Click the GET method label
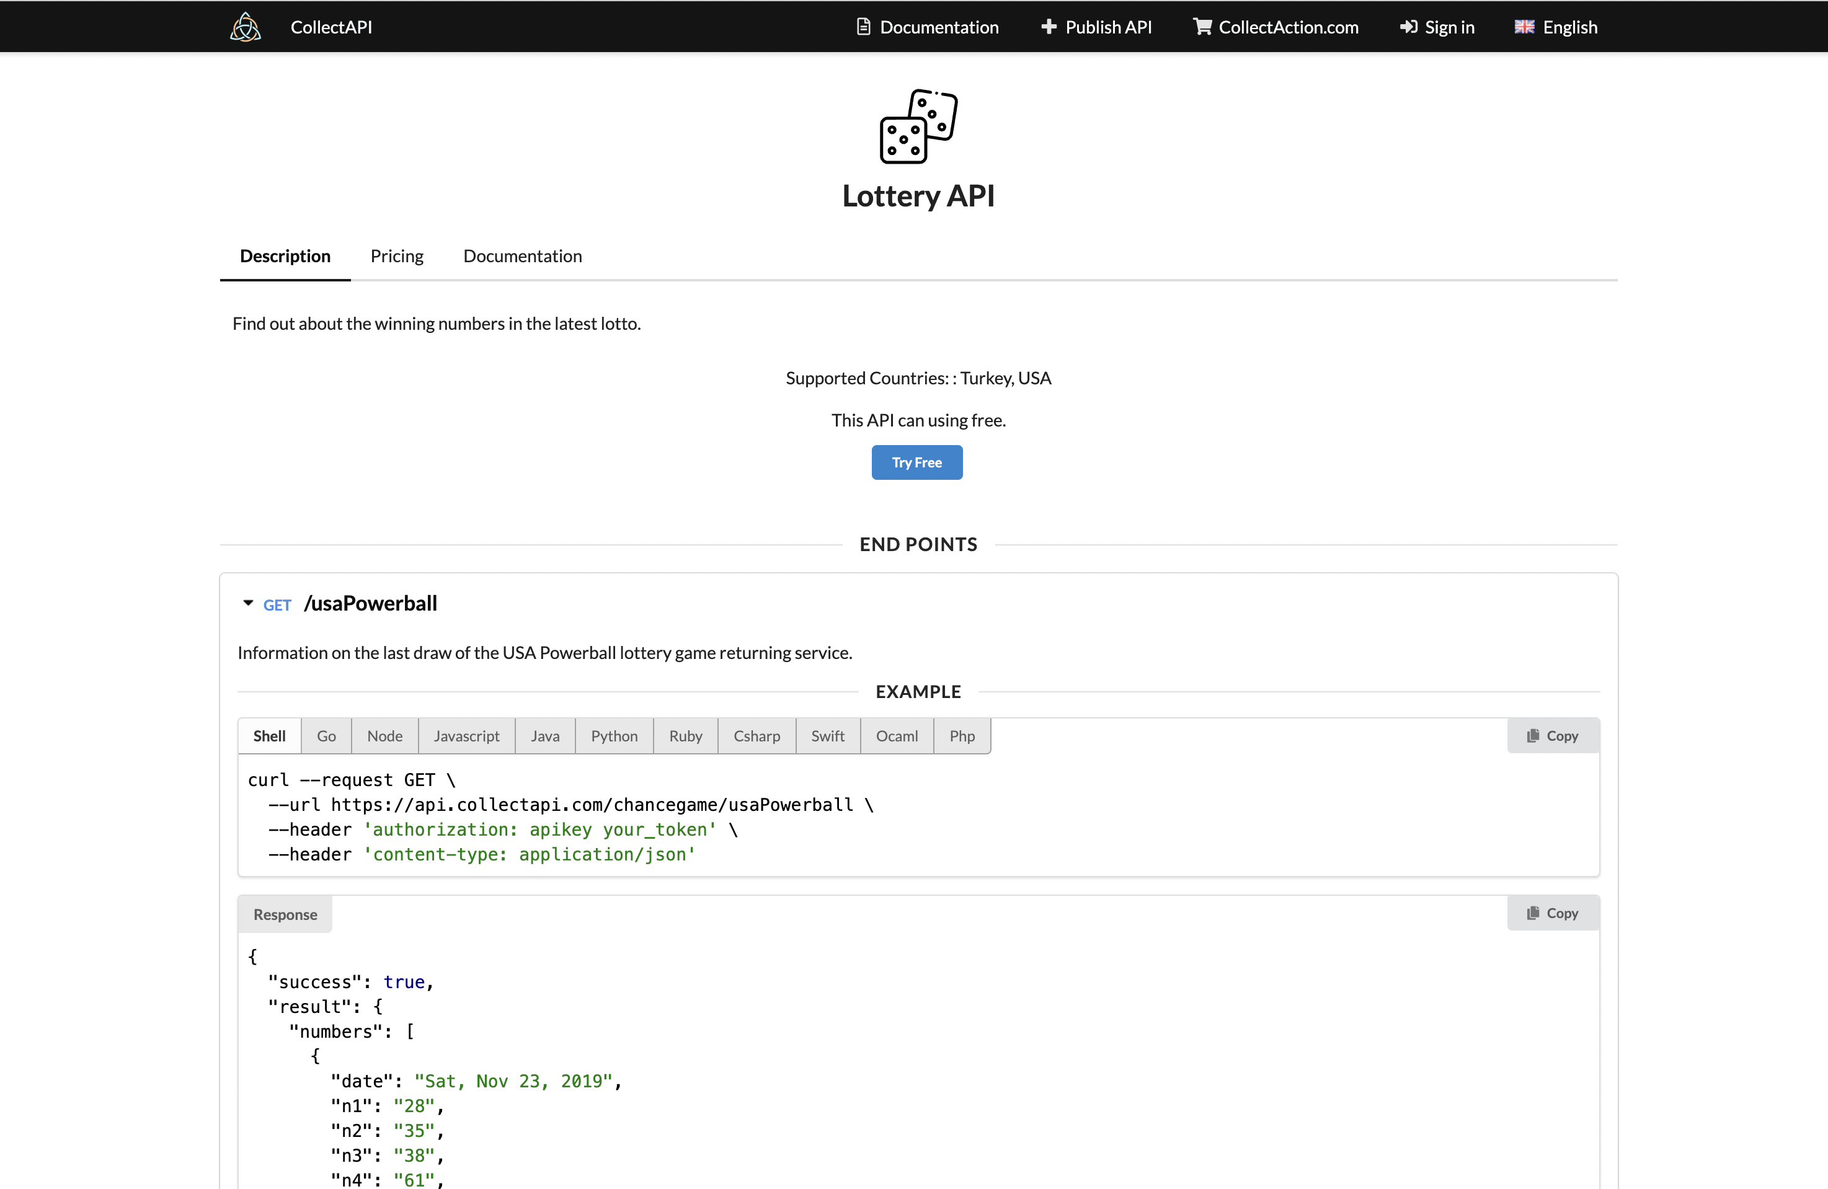This screenshot has width=1828, height=1189. click(277, 604)
